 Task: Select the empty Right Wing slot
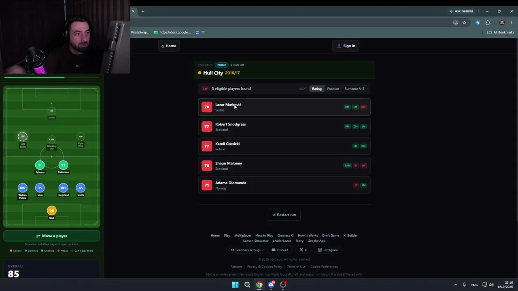tap(81, 137)
